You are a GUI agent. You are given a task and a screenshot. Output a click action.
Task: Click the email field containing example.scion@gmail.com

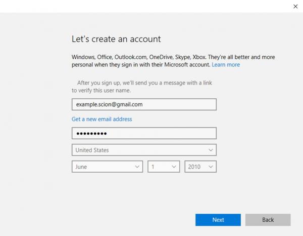(x=144, y=104)
